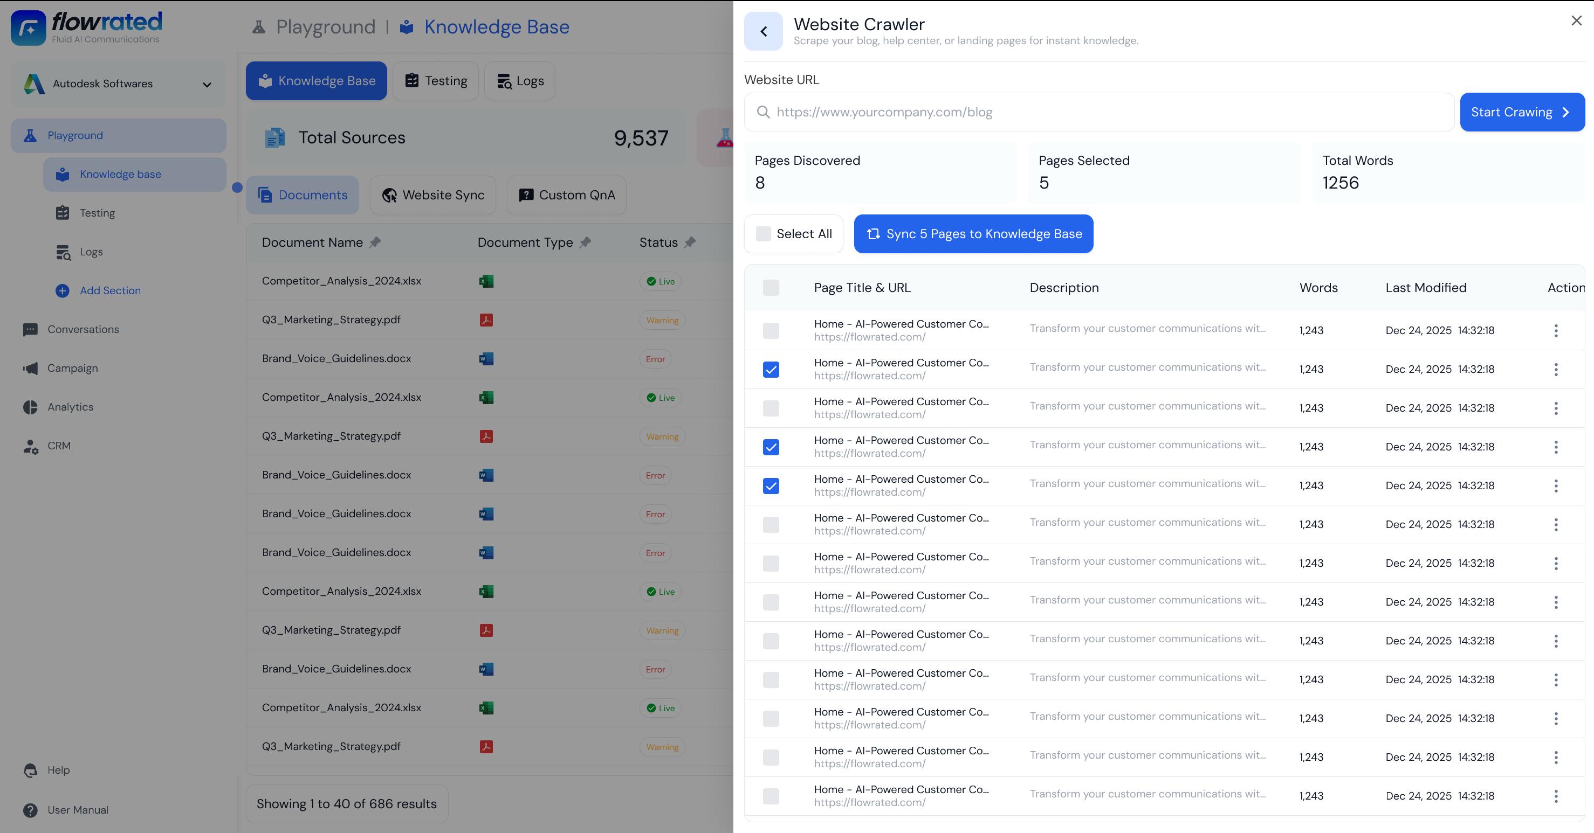Click the Conversations chat bubble icon

30,330
